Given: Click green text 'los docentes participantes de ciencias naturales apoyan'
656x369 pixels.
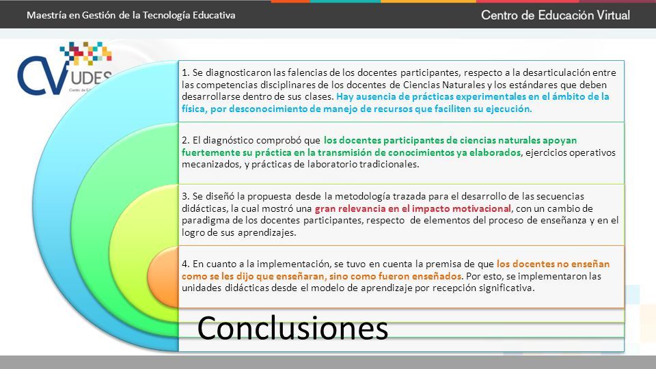Looking at the screenshot, I should [450, 140].
